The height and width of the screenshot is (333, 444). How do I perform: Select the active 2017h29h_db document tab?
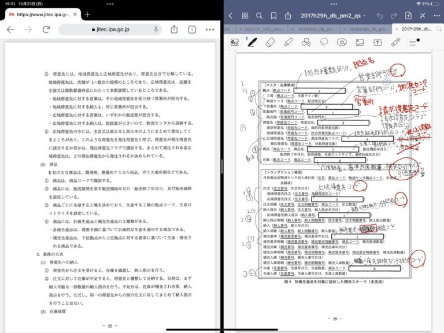[x=416, y=29]
